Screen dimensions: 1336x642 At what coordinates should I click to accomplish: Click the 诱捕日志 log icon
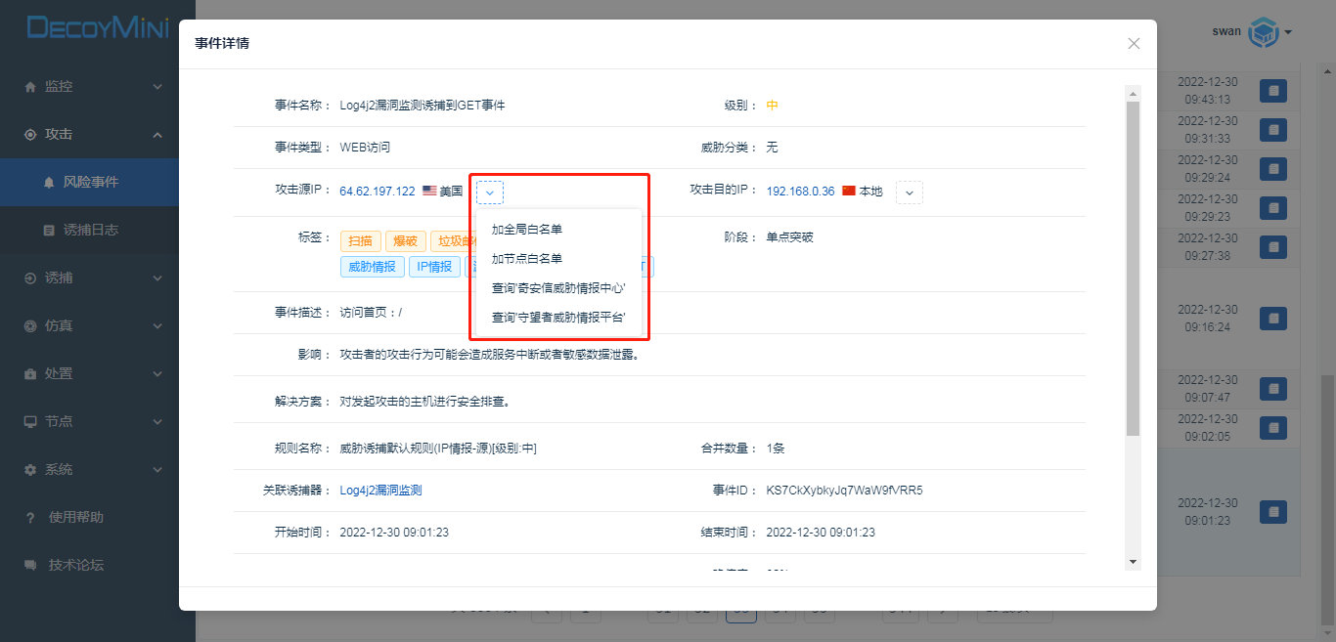[49, 231]
